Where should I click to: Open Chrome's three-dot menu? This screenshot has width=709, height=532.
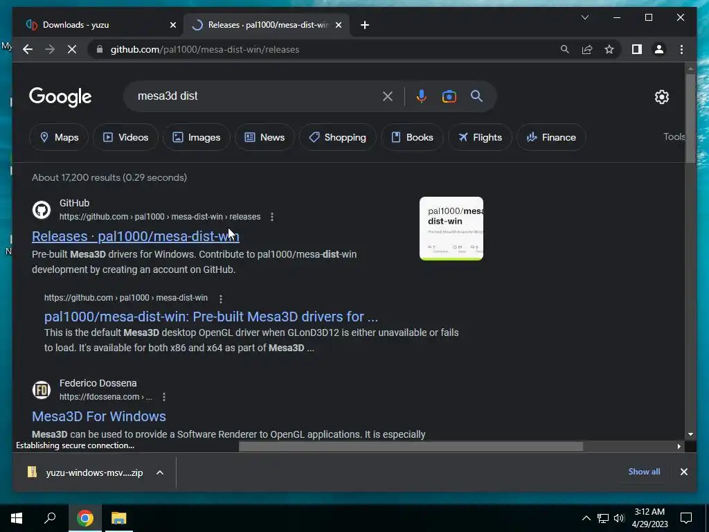click(x=681, y=49)
